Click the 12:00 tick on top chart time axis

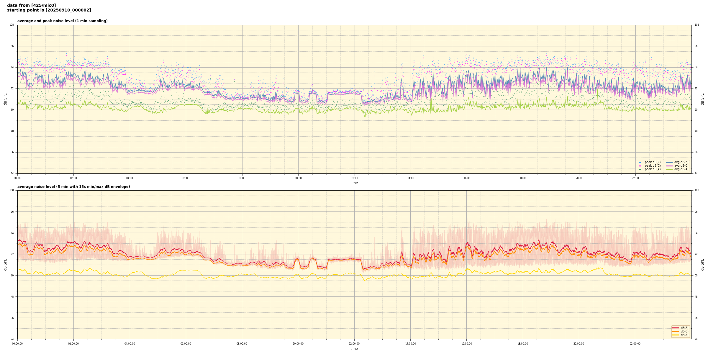pos(354,178)
